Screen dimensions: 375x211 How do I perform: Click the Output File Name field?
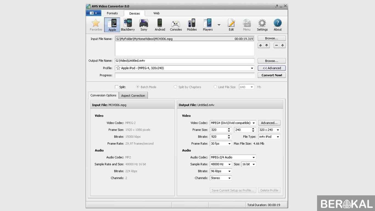coord(185,61)
